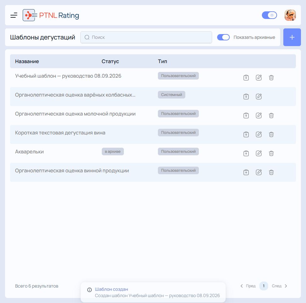Delete the Акварельки template
Image resolution: width=306 pixels, height=303 pixels.
click(271, 153)
